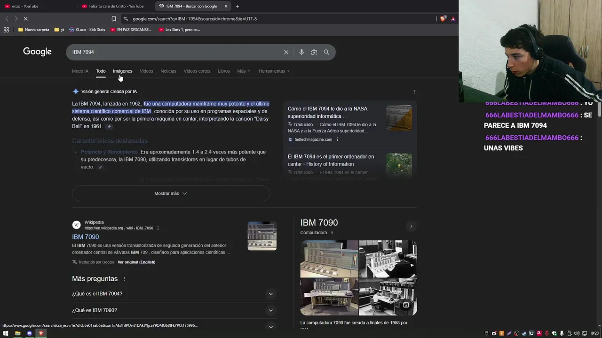This screenshot has height=338, width=602.
Task: Click Ver original (English) link
Action: (x=136, y=262)
